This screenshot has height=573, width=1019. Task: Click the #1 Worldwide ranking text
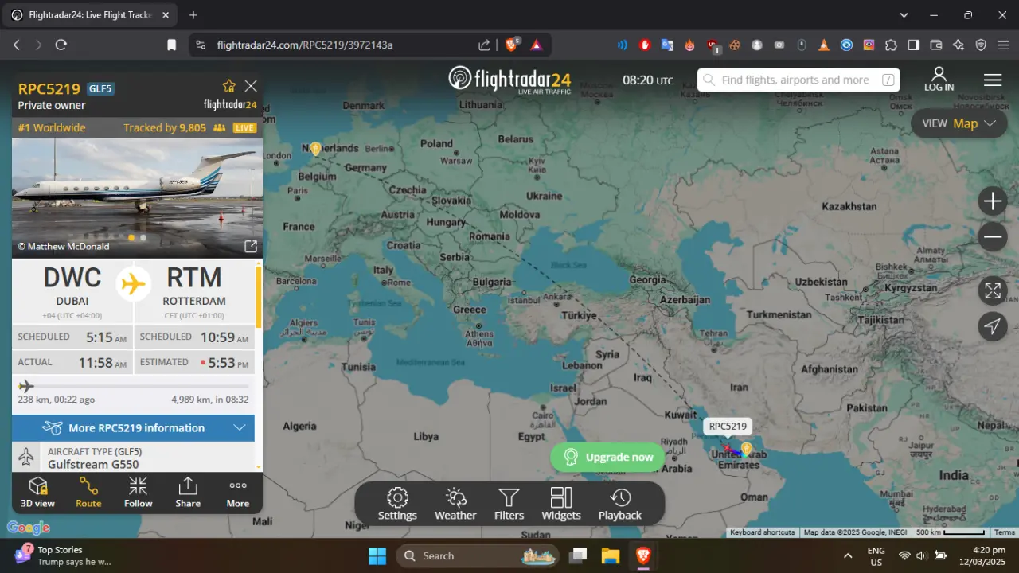pyautogui.click(x=52, y=127)
